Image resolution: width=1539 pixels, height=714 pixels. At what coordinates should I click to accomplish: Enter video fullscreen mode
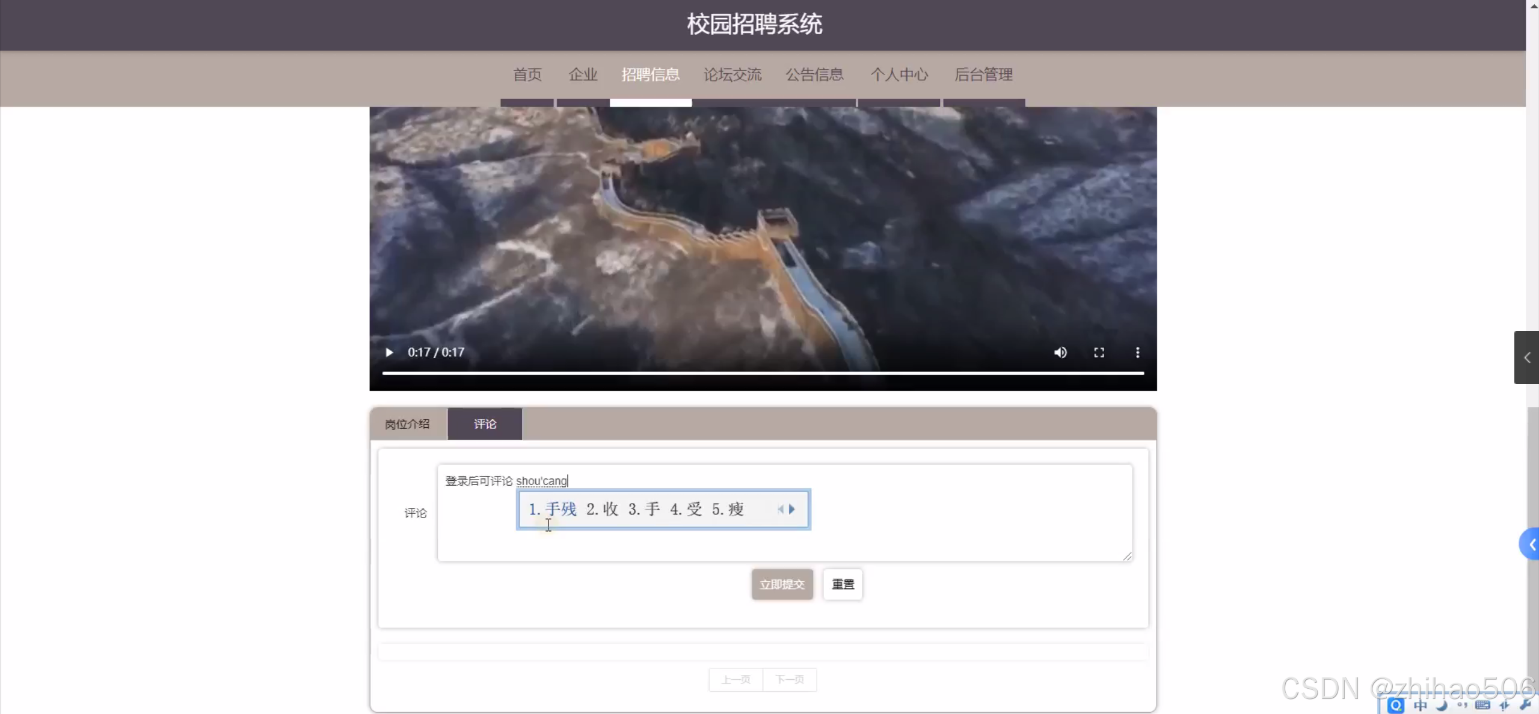pos(1099,352)
